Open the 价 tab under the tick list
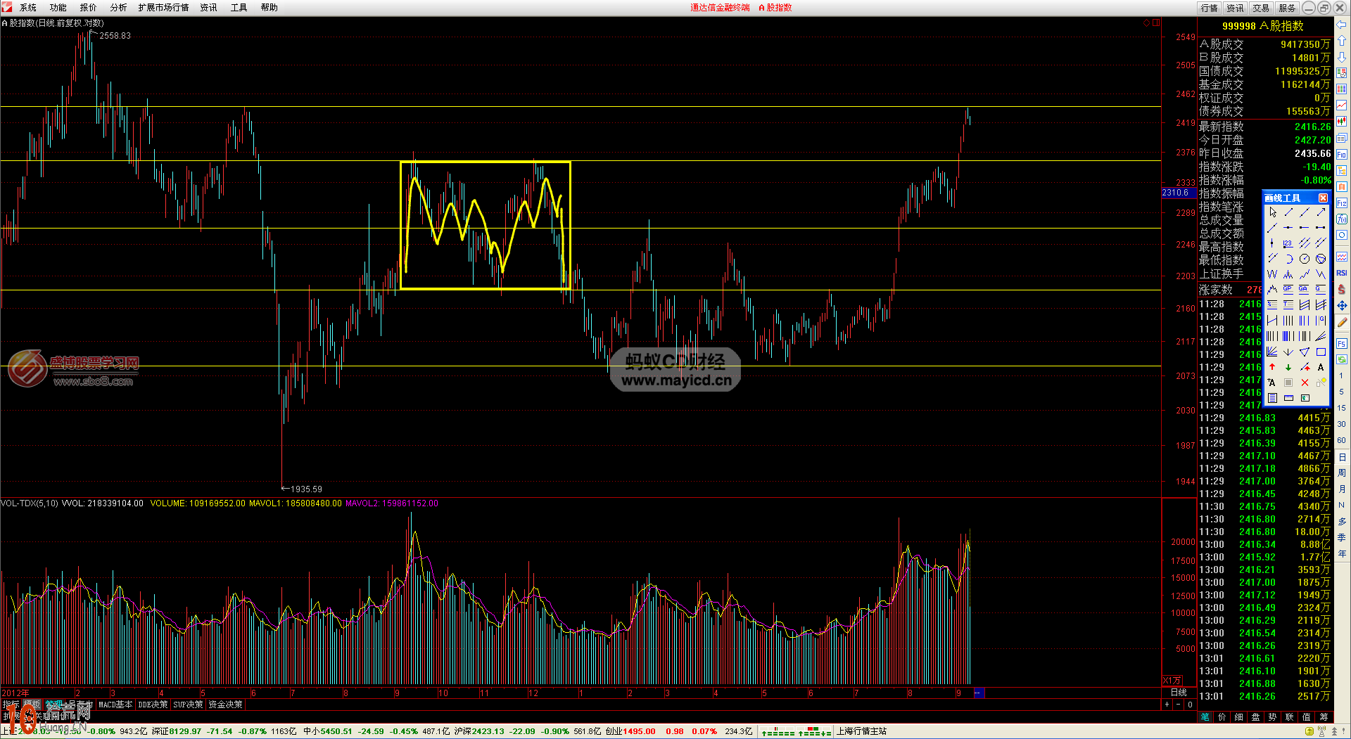This screenshot has height=739, width=1351. tap(1222, 717)
